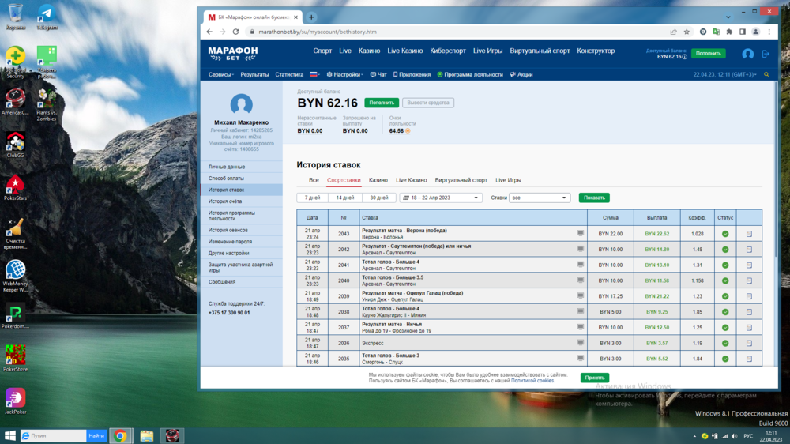The image size is (790, 444).
Task: Accept cookies with the Принять button
Action: coord(594,378)
